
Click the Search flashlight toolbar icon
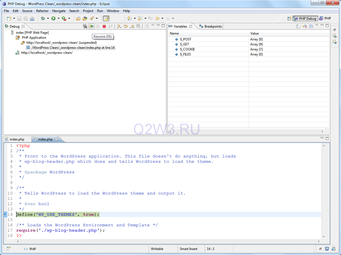[92, 18]
